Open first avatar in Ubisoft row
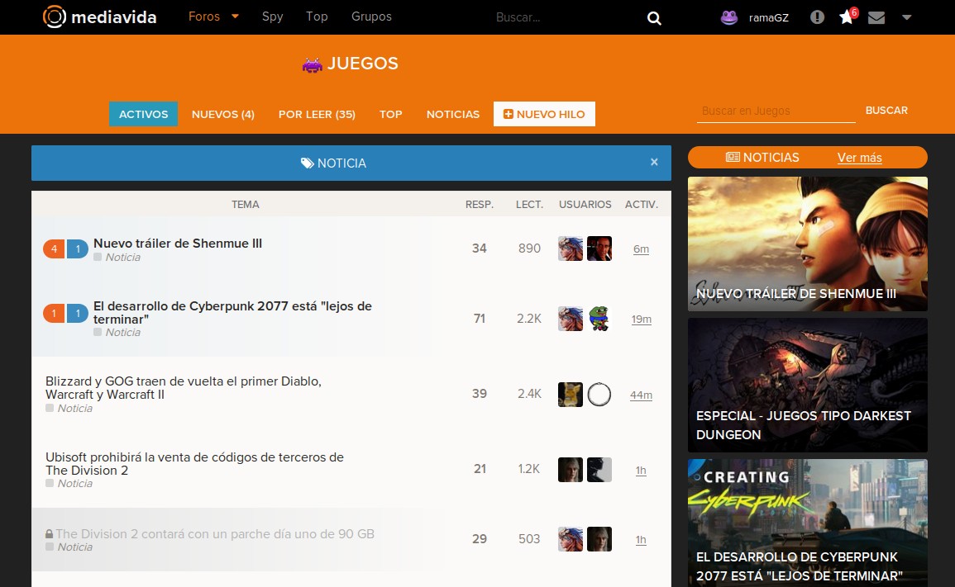Image resolution: width=955 pixels, height=587 pixels. (x=570, y=470)
